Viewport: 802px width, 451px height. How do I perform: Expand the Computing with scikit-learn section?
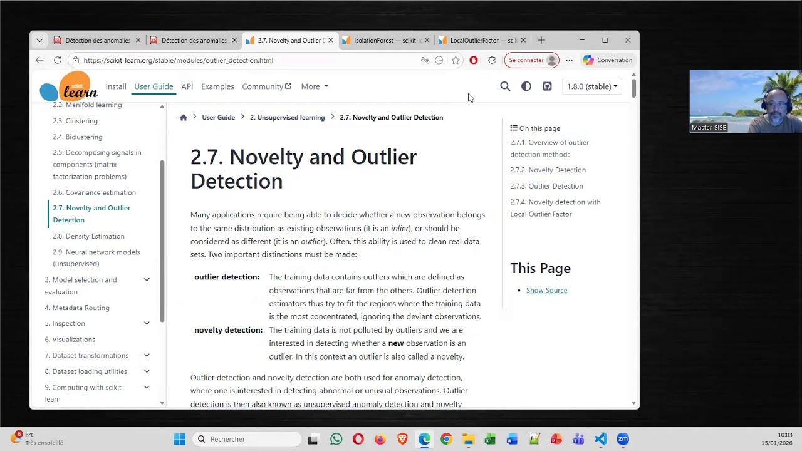(147, 387)
